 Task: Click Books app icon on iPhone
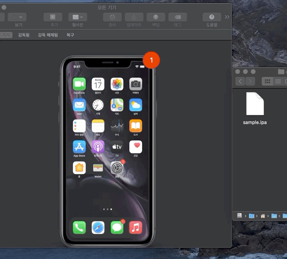click(x=136, y=126)
